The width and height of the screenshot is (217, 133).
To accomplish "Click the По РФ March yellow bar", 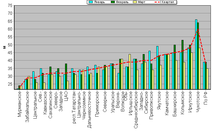I will point(207,79).
